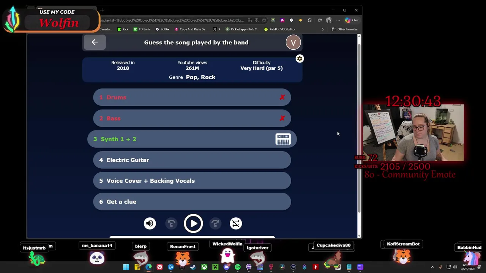Play the song

193,223
